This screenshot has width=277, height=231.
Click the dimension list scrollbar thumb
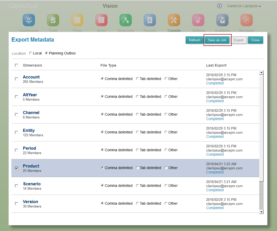point(261,128)
